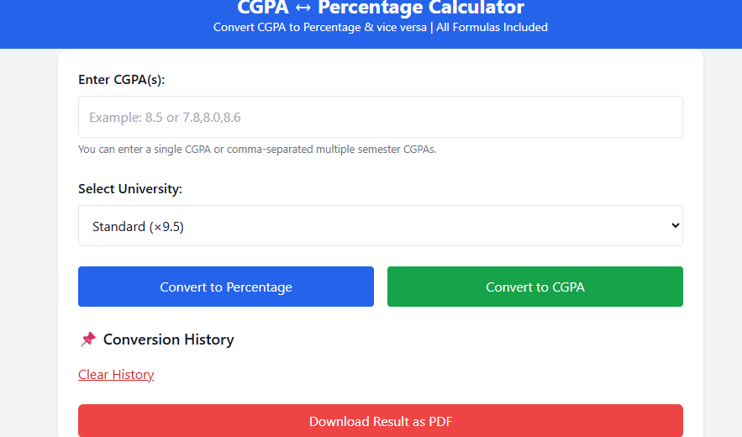Image resolution: width=742 pixels, height=437 pixels.
Task: Click the double-headed arrow in the title
Action: coord(303,8)
